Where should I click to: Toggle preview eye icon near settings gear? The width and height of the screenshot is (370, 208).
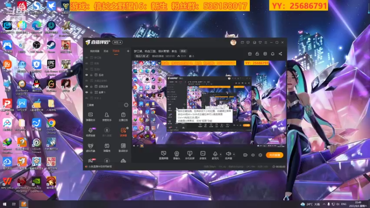(253, 155)
